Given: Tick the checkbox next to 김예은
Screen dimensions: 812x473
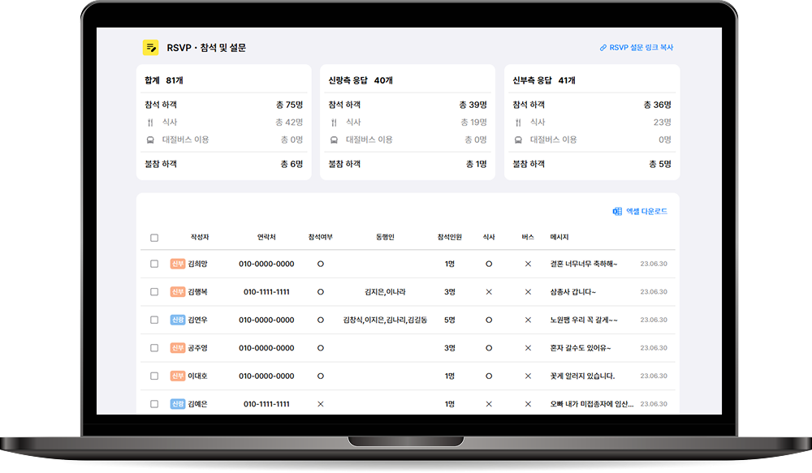Looking at the screenshot, I should (x=154, y=404).
